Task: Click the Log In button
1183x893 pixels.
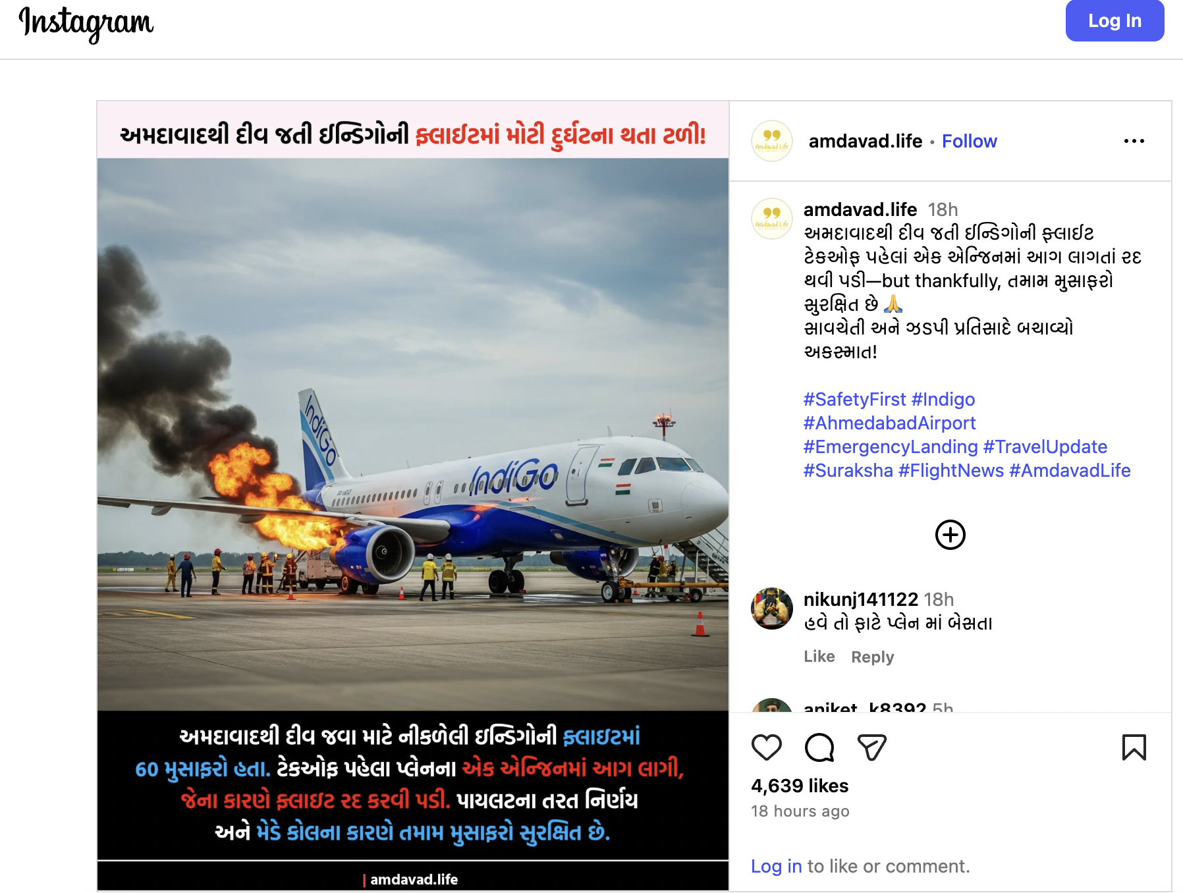Action: (x=1114, y=20)
